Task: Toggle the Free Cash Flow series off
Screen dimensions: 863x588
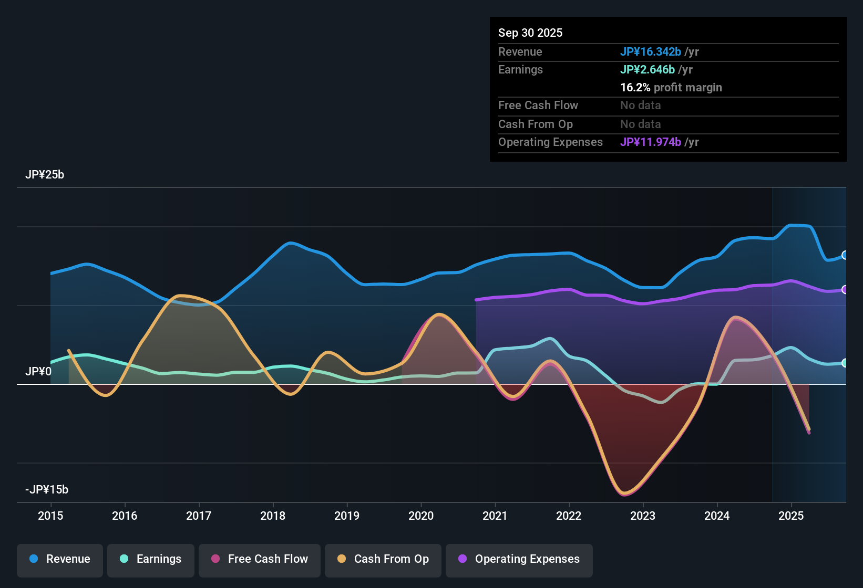Action: point(259,559)
